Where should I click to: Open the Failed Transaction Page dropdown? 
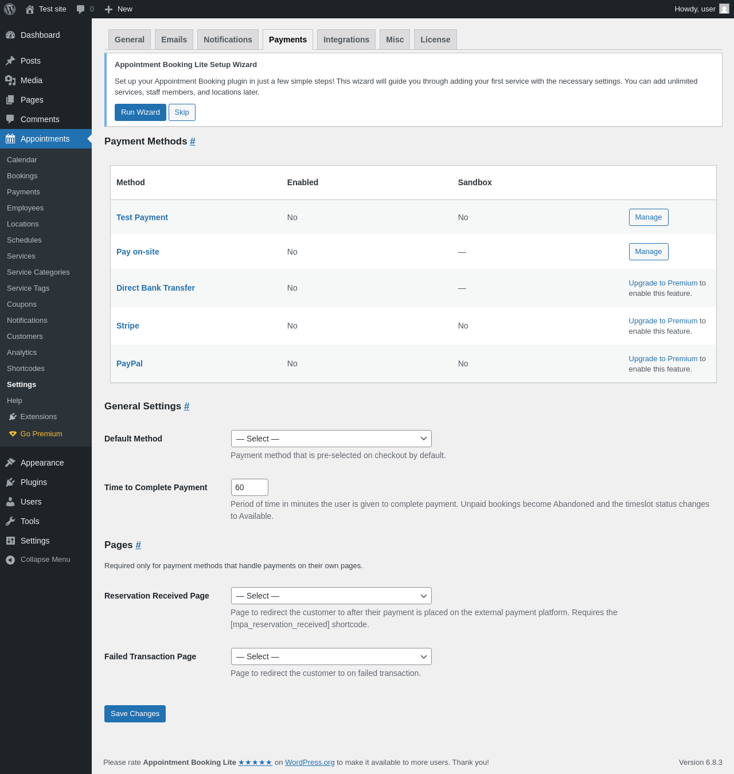point(331,656)
